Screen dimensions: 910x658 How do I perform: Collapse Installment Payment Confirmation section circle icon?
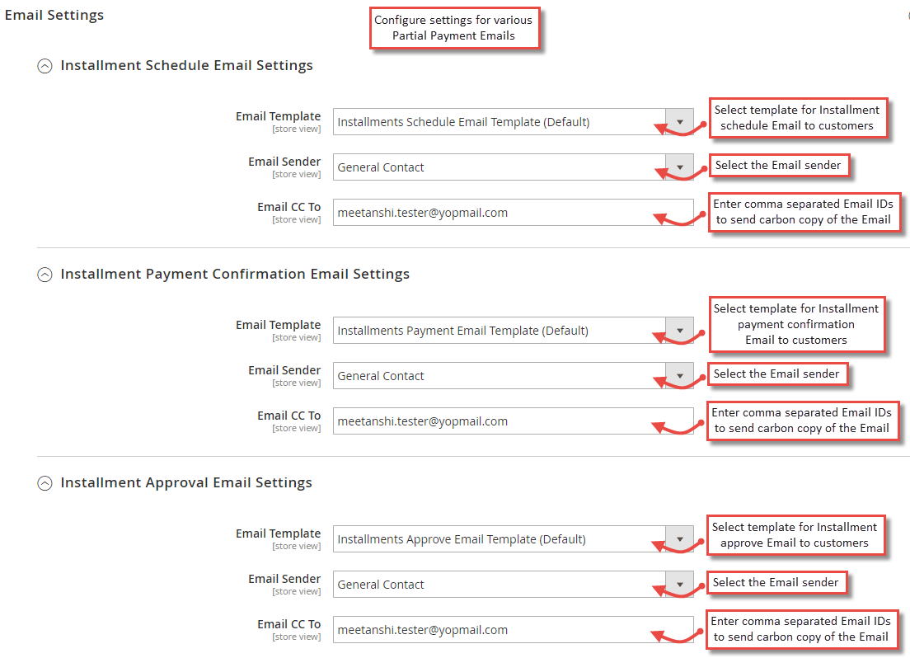pos(45,275)
